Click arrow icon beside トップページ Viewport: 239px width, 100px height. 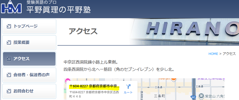[9, 26]
